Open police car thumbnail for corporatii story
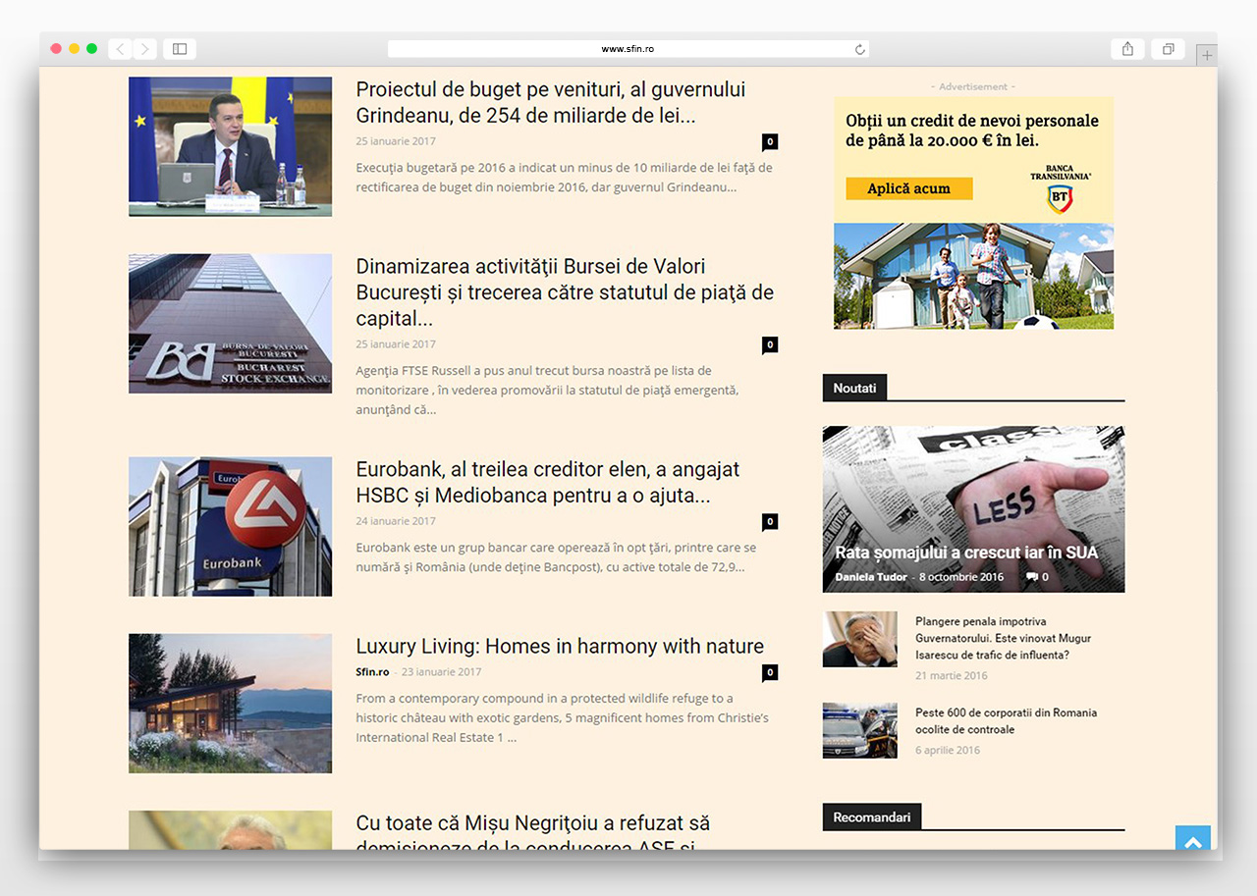This screenshot has width=1257, height=896. [x=859, y=730]
